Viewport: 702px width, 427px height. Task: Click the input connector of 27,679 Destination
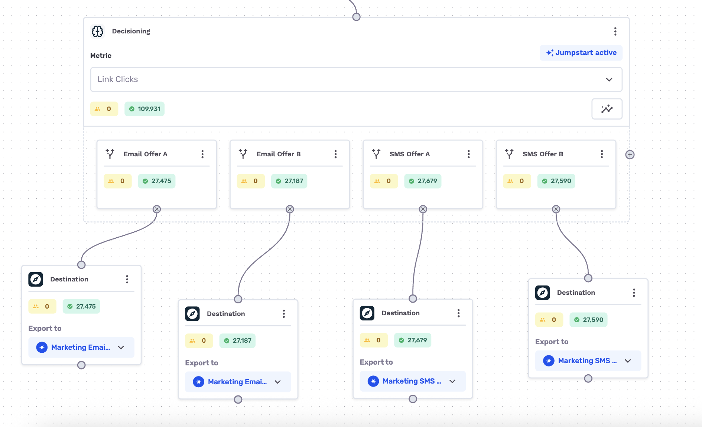click(x=413, y=299)
